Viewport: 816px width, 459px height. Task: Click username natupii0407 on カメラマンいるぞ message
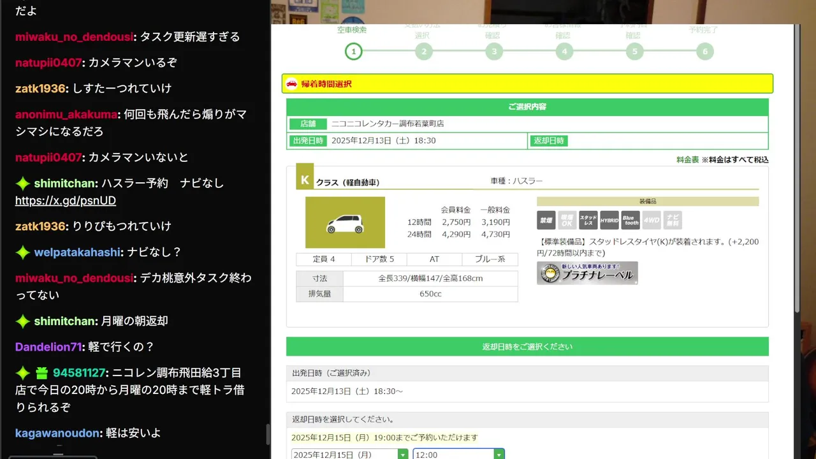(x=48, y=62)
